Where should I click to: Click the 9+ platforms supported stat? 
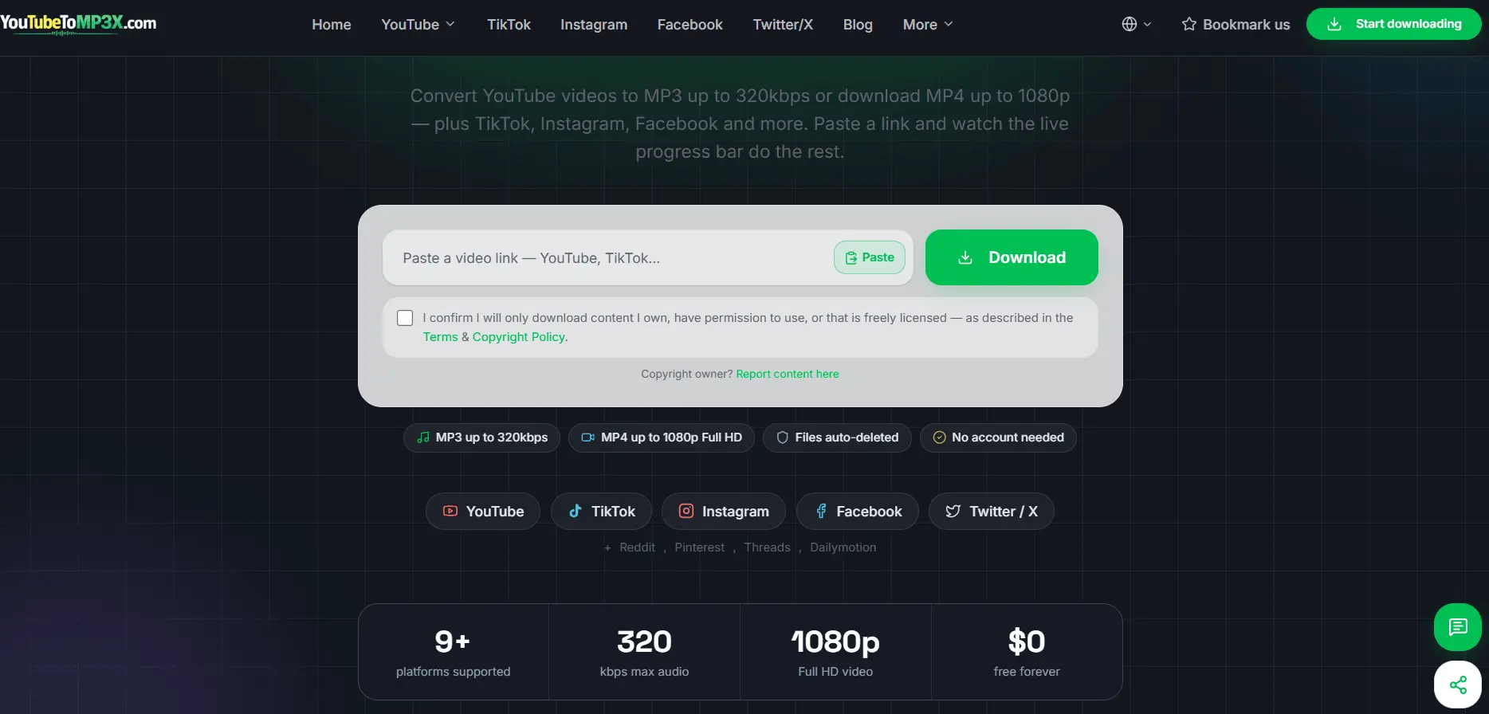453,653
